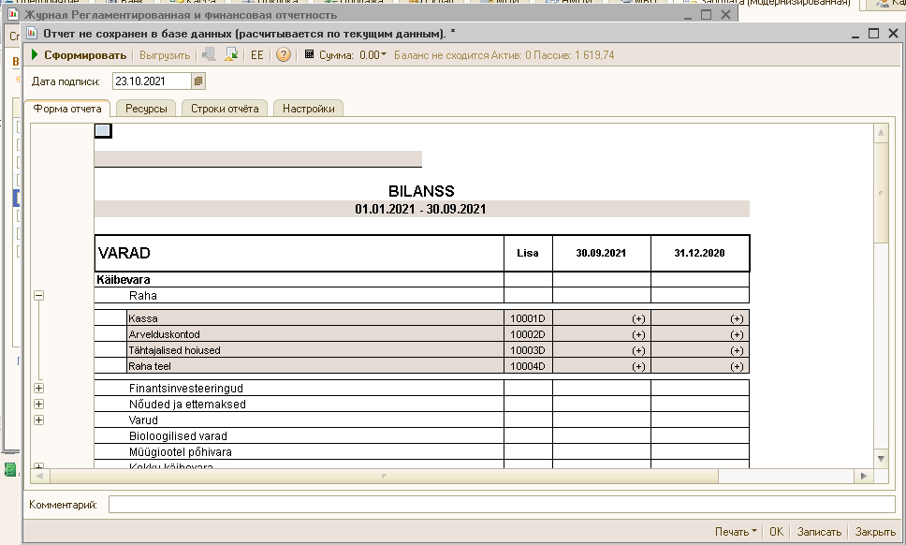Expand the Nõuded ja ettemaksed group
906x545 pixels.
click(38, 404)
